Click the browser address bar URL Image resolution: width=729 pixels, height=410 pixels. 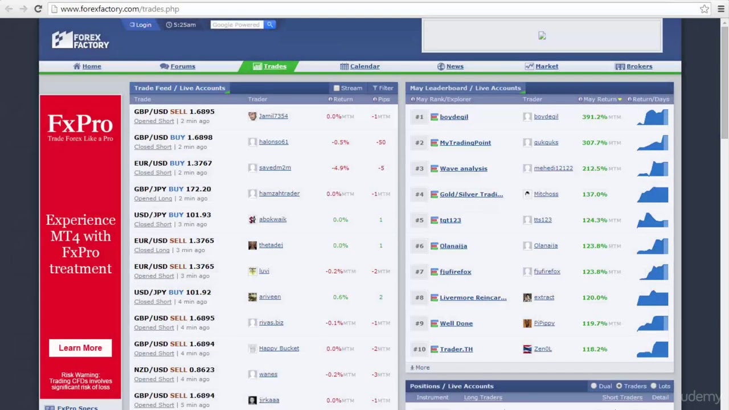[120, 9]
